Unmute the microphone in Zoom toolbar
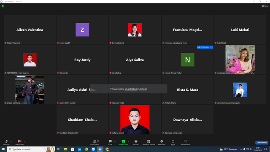Viewport: 270px width, 152px height. pos(6,142)
